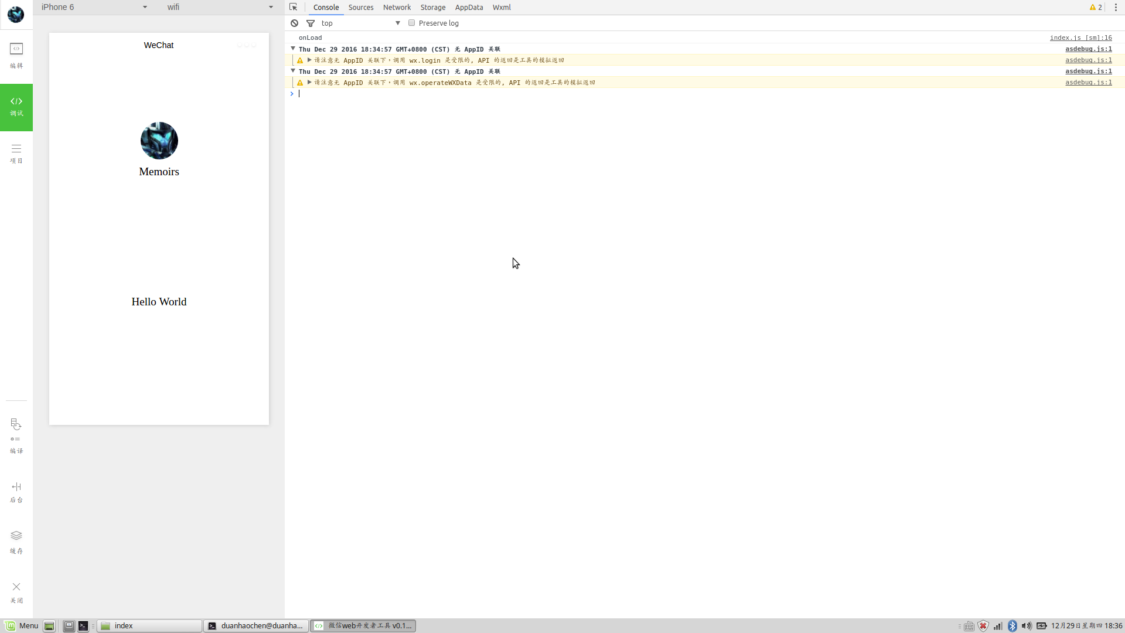Select the inspect element cursor tool
Screen dimensions: 1125x633
click(293, 7)
